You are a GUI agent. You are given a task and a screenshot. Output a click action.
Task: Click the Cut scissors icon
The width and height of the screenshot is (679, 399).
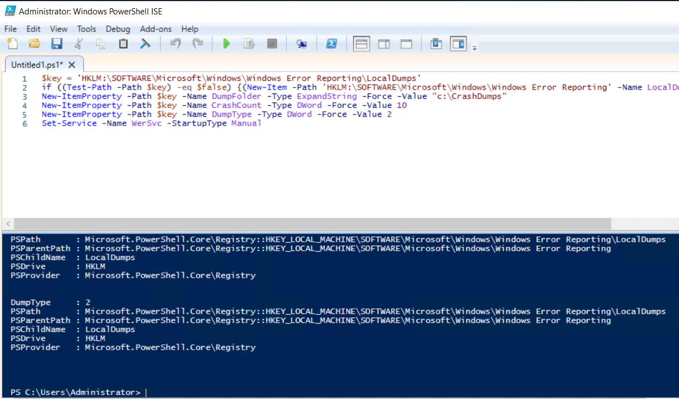(x=79, y=43)
